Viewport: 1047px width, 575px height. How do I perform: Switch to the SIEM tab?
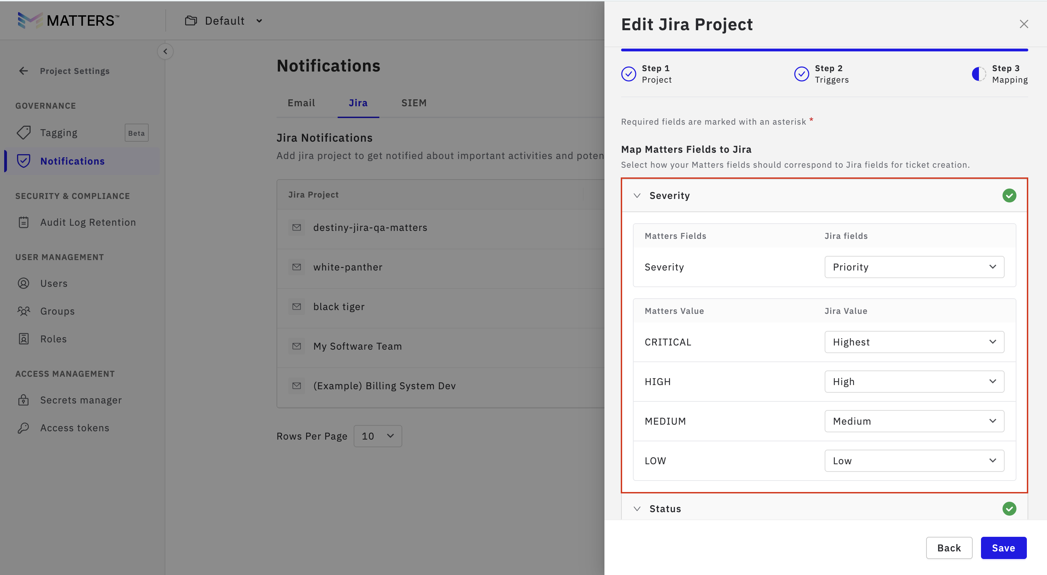point(414,103)
